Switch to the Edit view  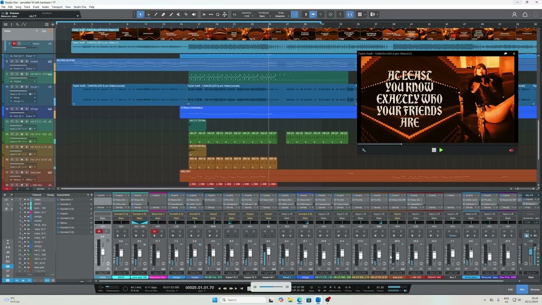point(510,290)
